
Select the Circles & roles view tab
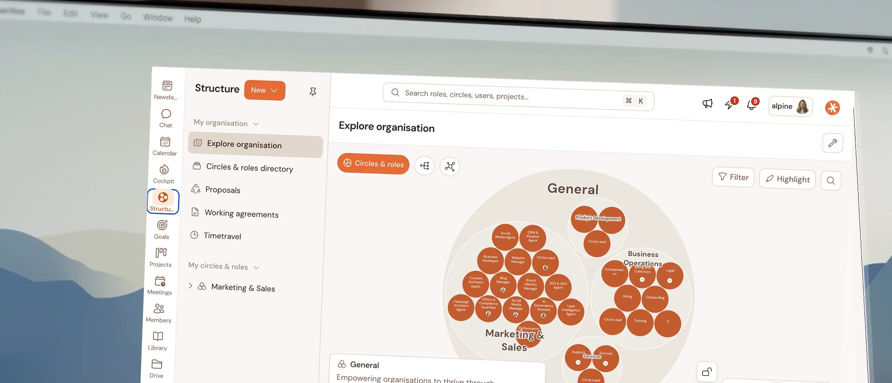(x=373, y=164)
